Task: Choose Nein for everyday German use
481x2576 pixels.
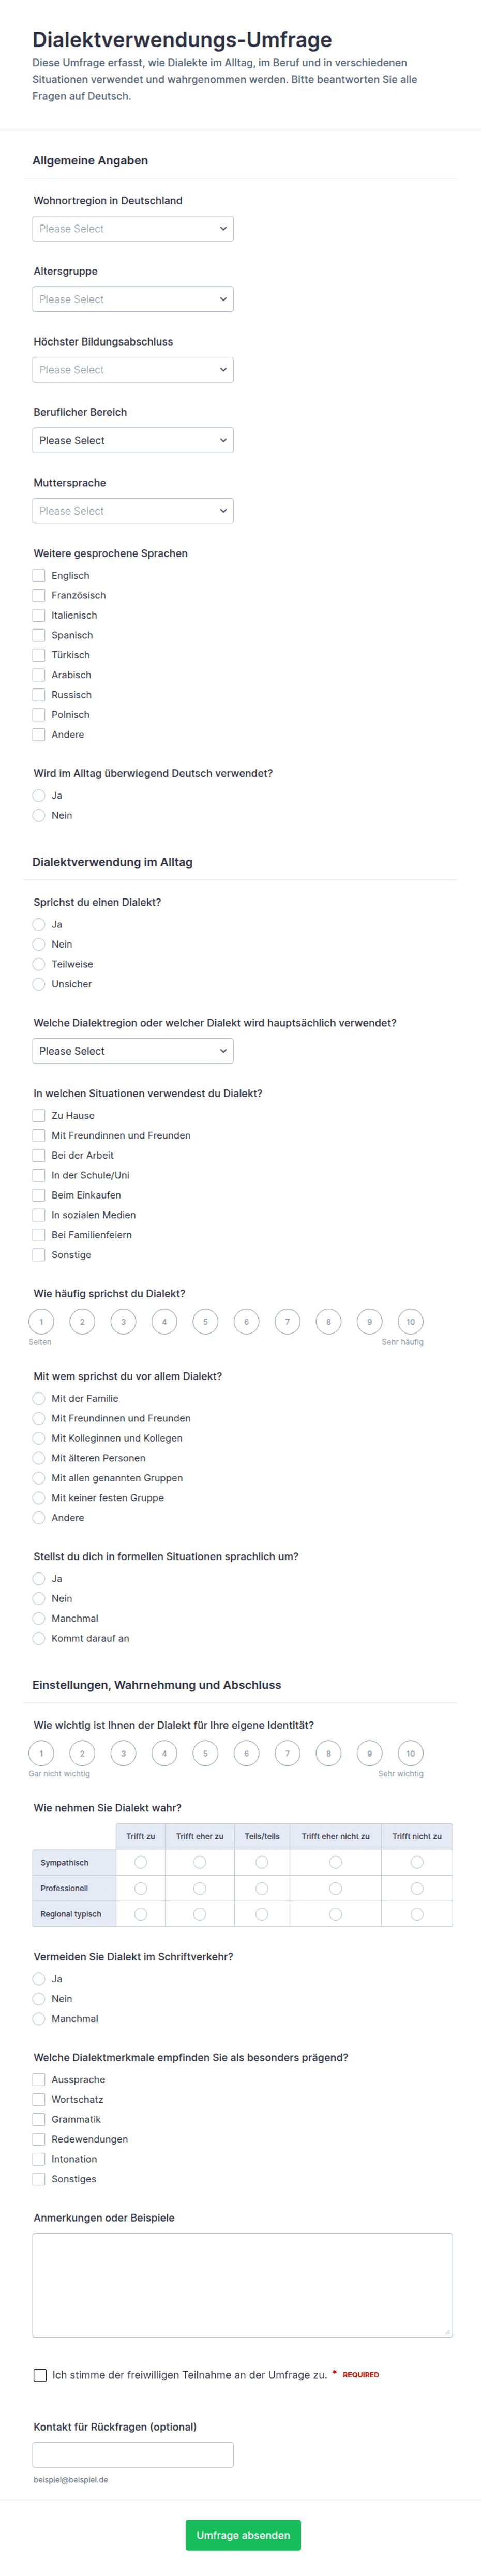Action: click(39, 815)
